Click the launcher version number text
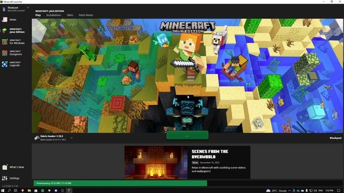Screen dimensions: 344x193 10,186
